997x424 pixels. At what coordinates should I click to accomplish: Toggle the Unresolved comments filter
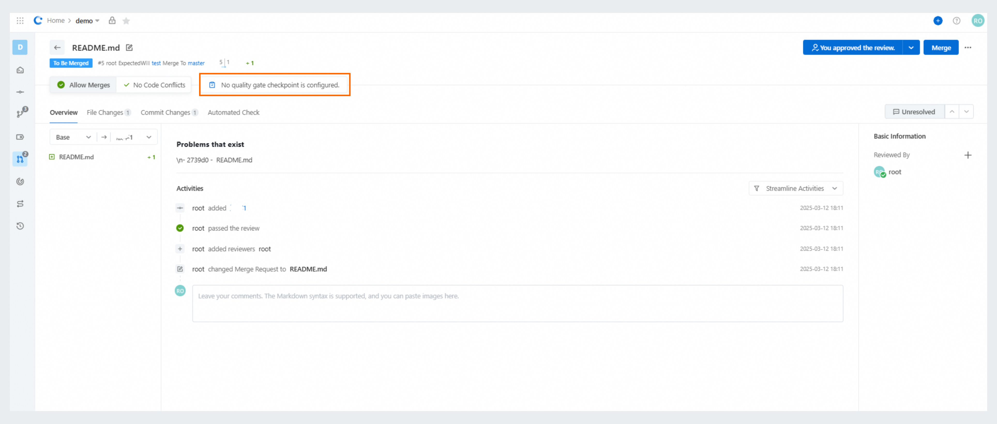pos(914,111)
